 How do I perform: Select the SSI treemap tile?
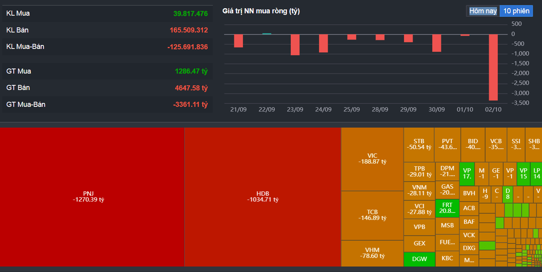(x=516, y=144)
